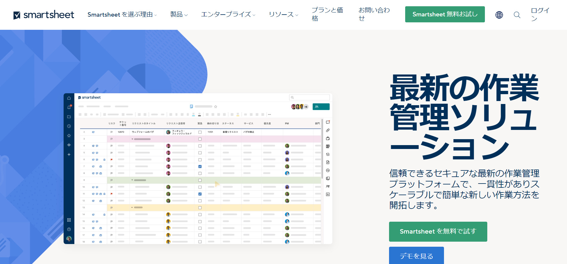Click the app search input field
This screenshot has width=567, height=264.
[x=309, y=97]
